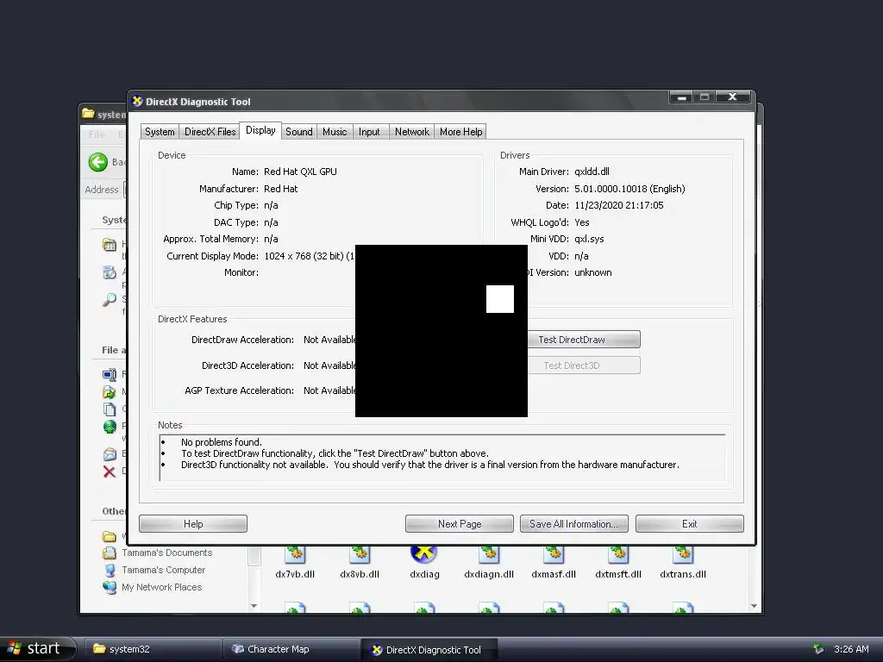The height and width of the screenshot is (662, 883).
Task: Click the Help button
Action: pyautogui.click(x=193, y=524)
